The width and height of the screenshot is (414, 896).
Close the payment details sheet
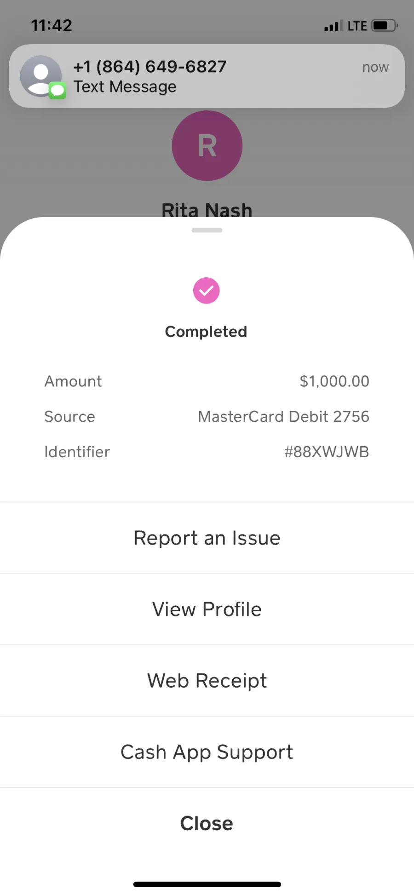[207, 823]
